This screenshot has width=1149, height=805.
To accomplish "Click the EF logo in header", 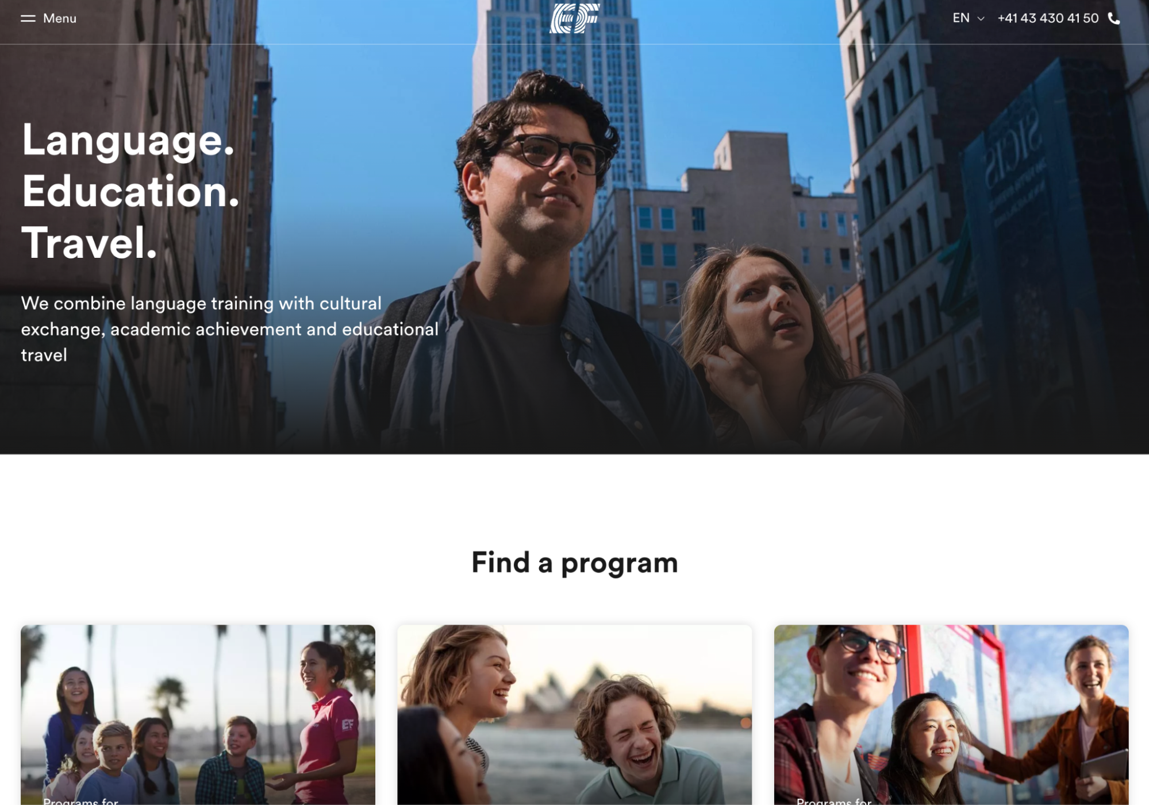I will pyautogui.click(x=574, y=18).
